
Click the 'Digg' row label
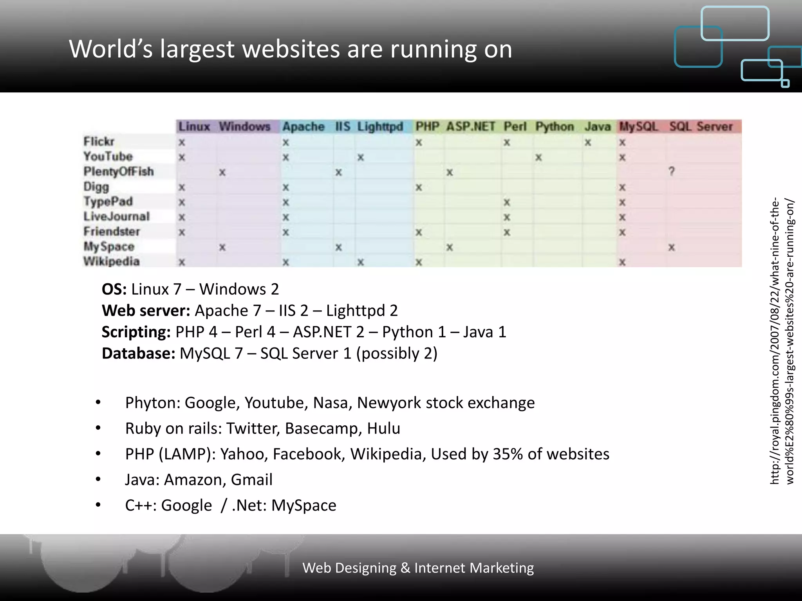(x=96, y=187)
